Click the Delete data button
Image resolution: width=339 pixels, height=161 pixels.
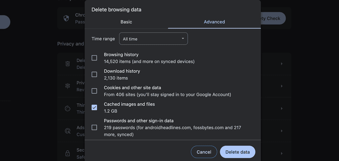237,152
